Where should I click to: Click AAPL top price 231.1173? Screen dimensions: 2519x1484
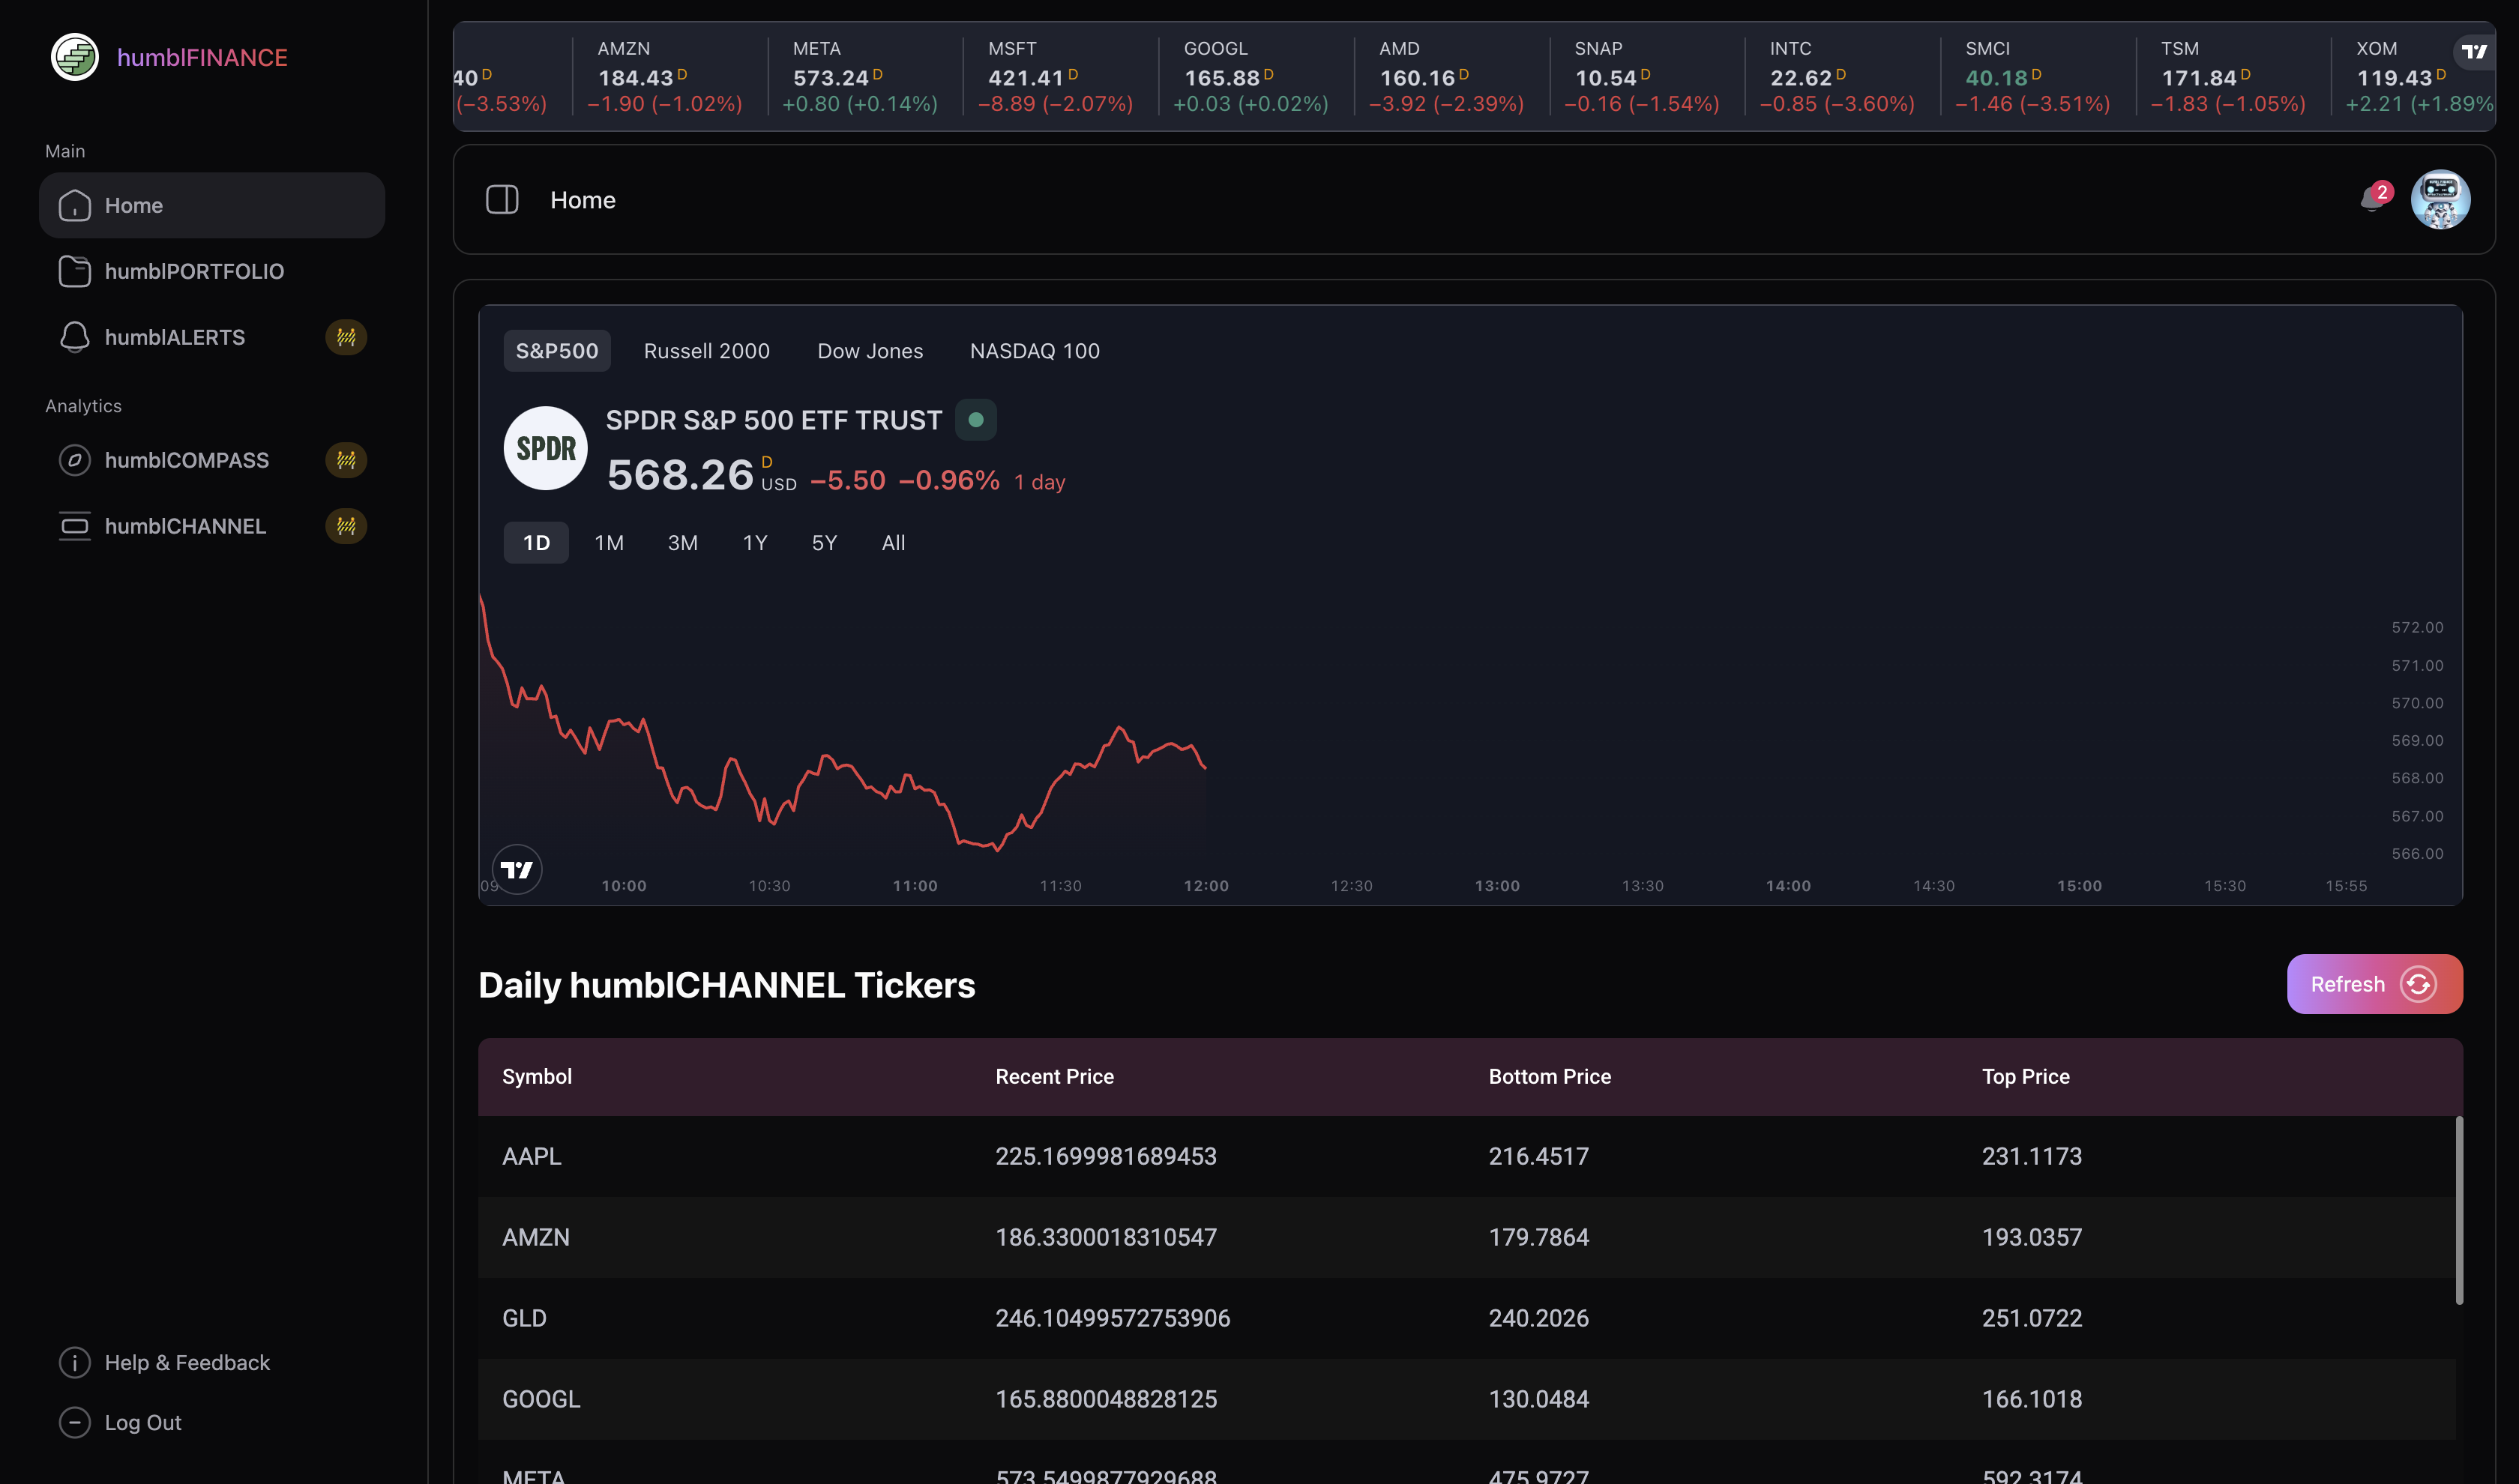click(2031, 1157)
